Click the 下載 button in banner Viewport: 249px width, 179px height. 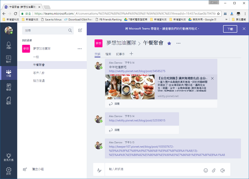(230, 29)
